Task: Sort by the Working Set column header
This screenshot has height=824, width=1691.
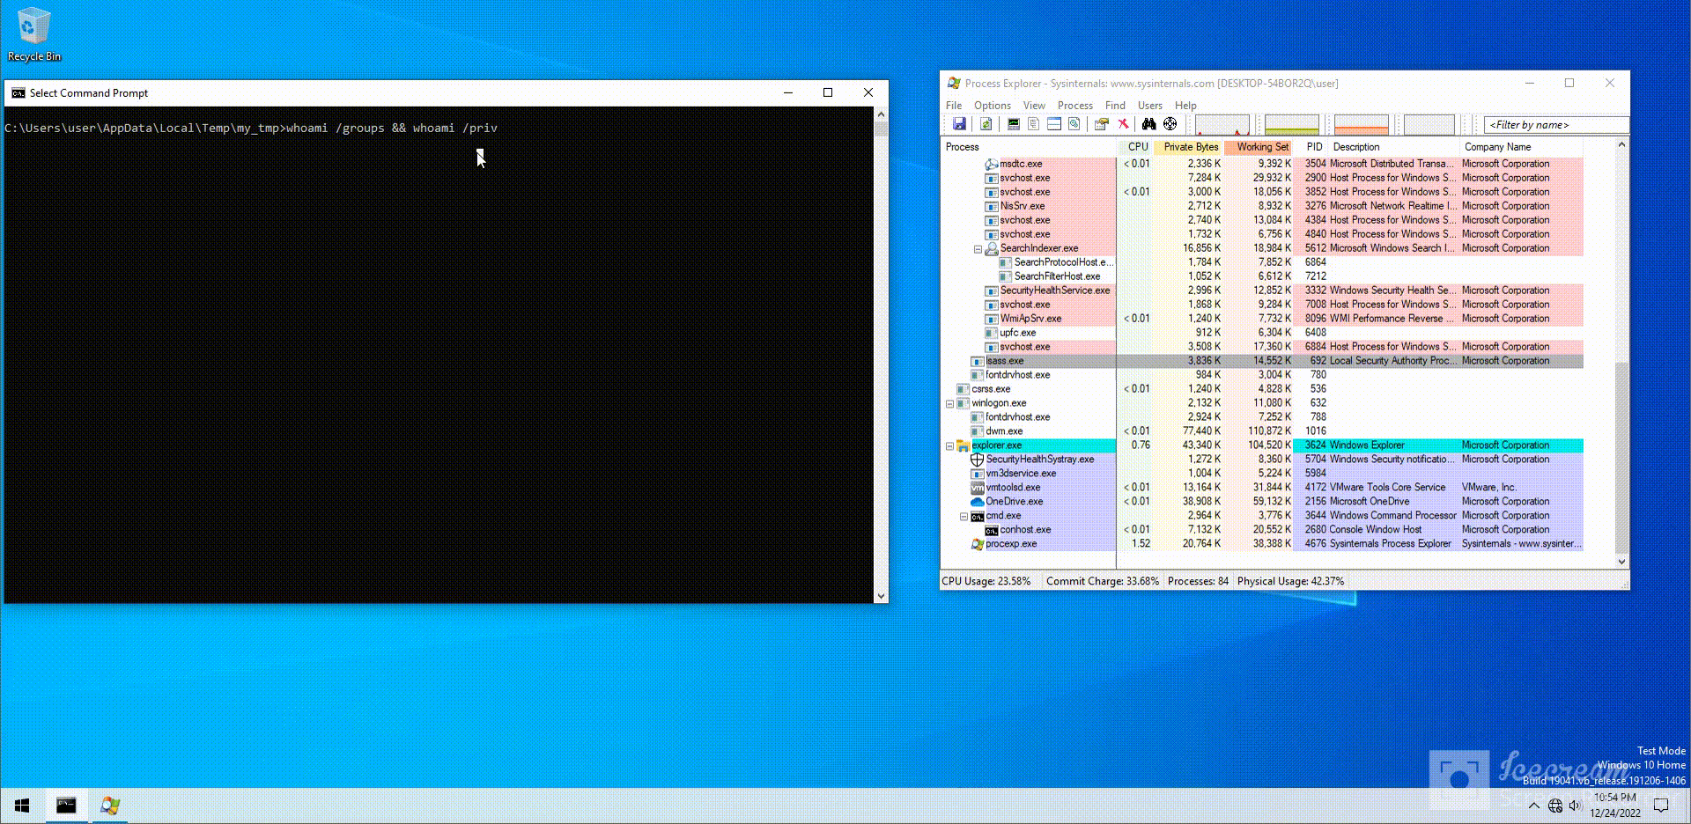Action: (1259, 147)
